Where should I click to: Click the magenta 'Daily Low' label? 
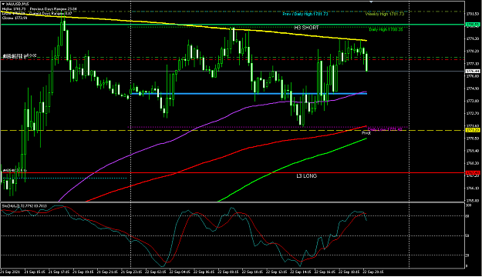385,129
